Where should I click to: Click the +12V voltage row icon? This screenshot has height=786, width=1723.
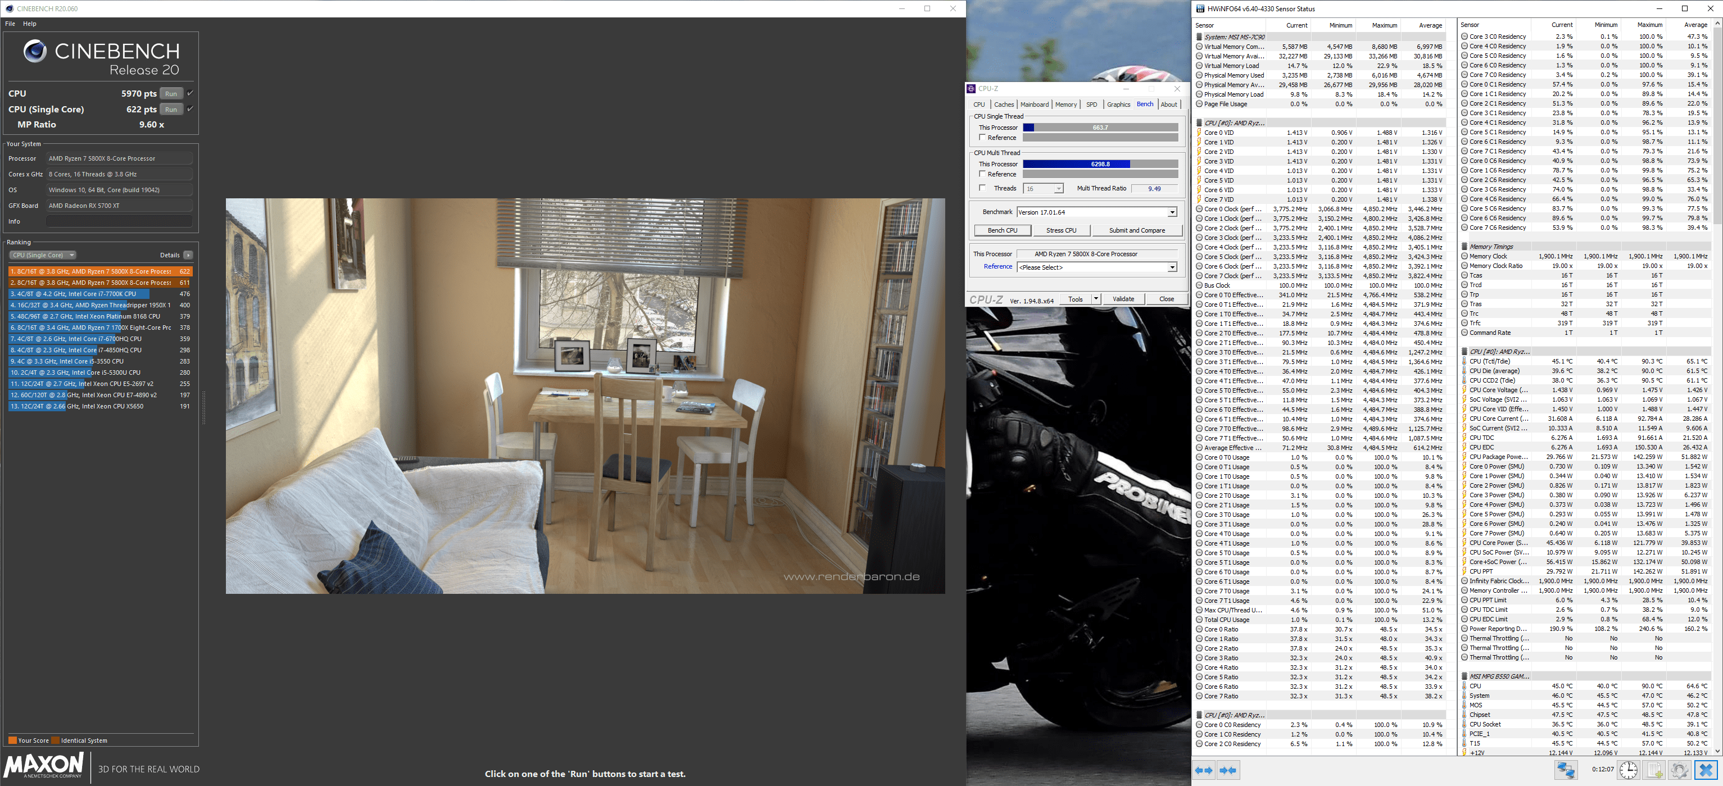pyautogui.click(x=1464, y=752)
